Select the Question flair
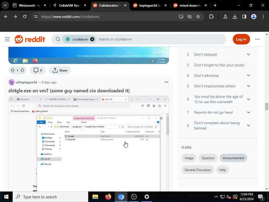Screen dimensions: 269x202 [208, 158]
